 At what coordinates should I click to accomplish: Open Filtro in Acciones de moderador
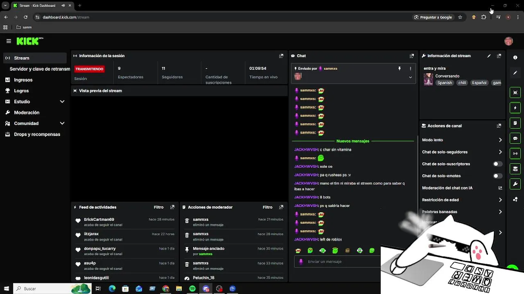point(267,207)
